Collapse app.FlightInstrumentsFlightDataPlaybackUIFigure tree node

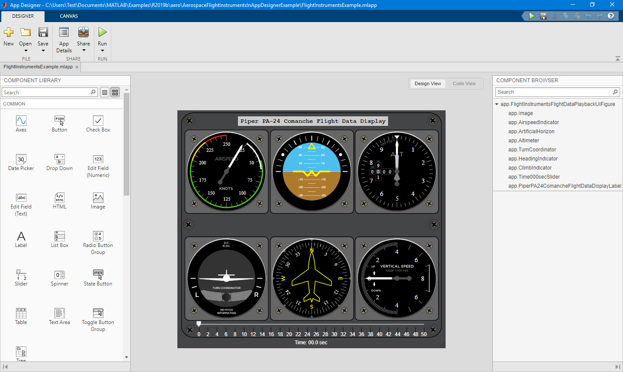[497, 104]
